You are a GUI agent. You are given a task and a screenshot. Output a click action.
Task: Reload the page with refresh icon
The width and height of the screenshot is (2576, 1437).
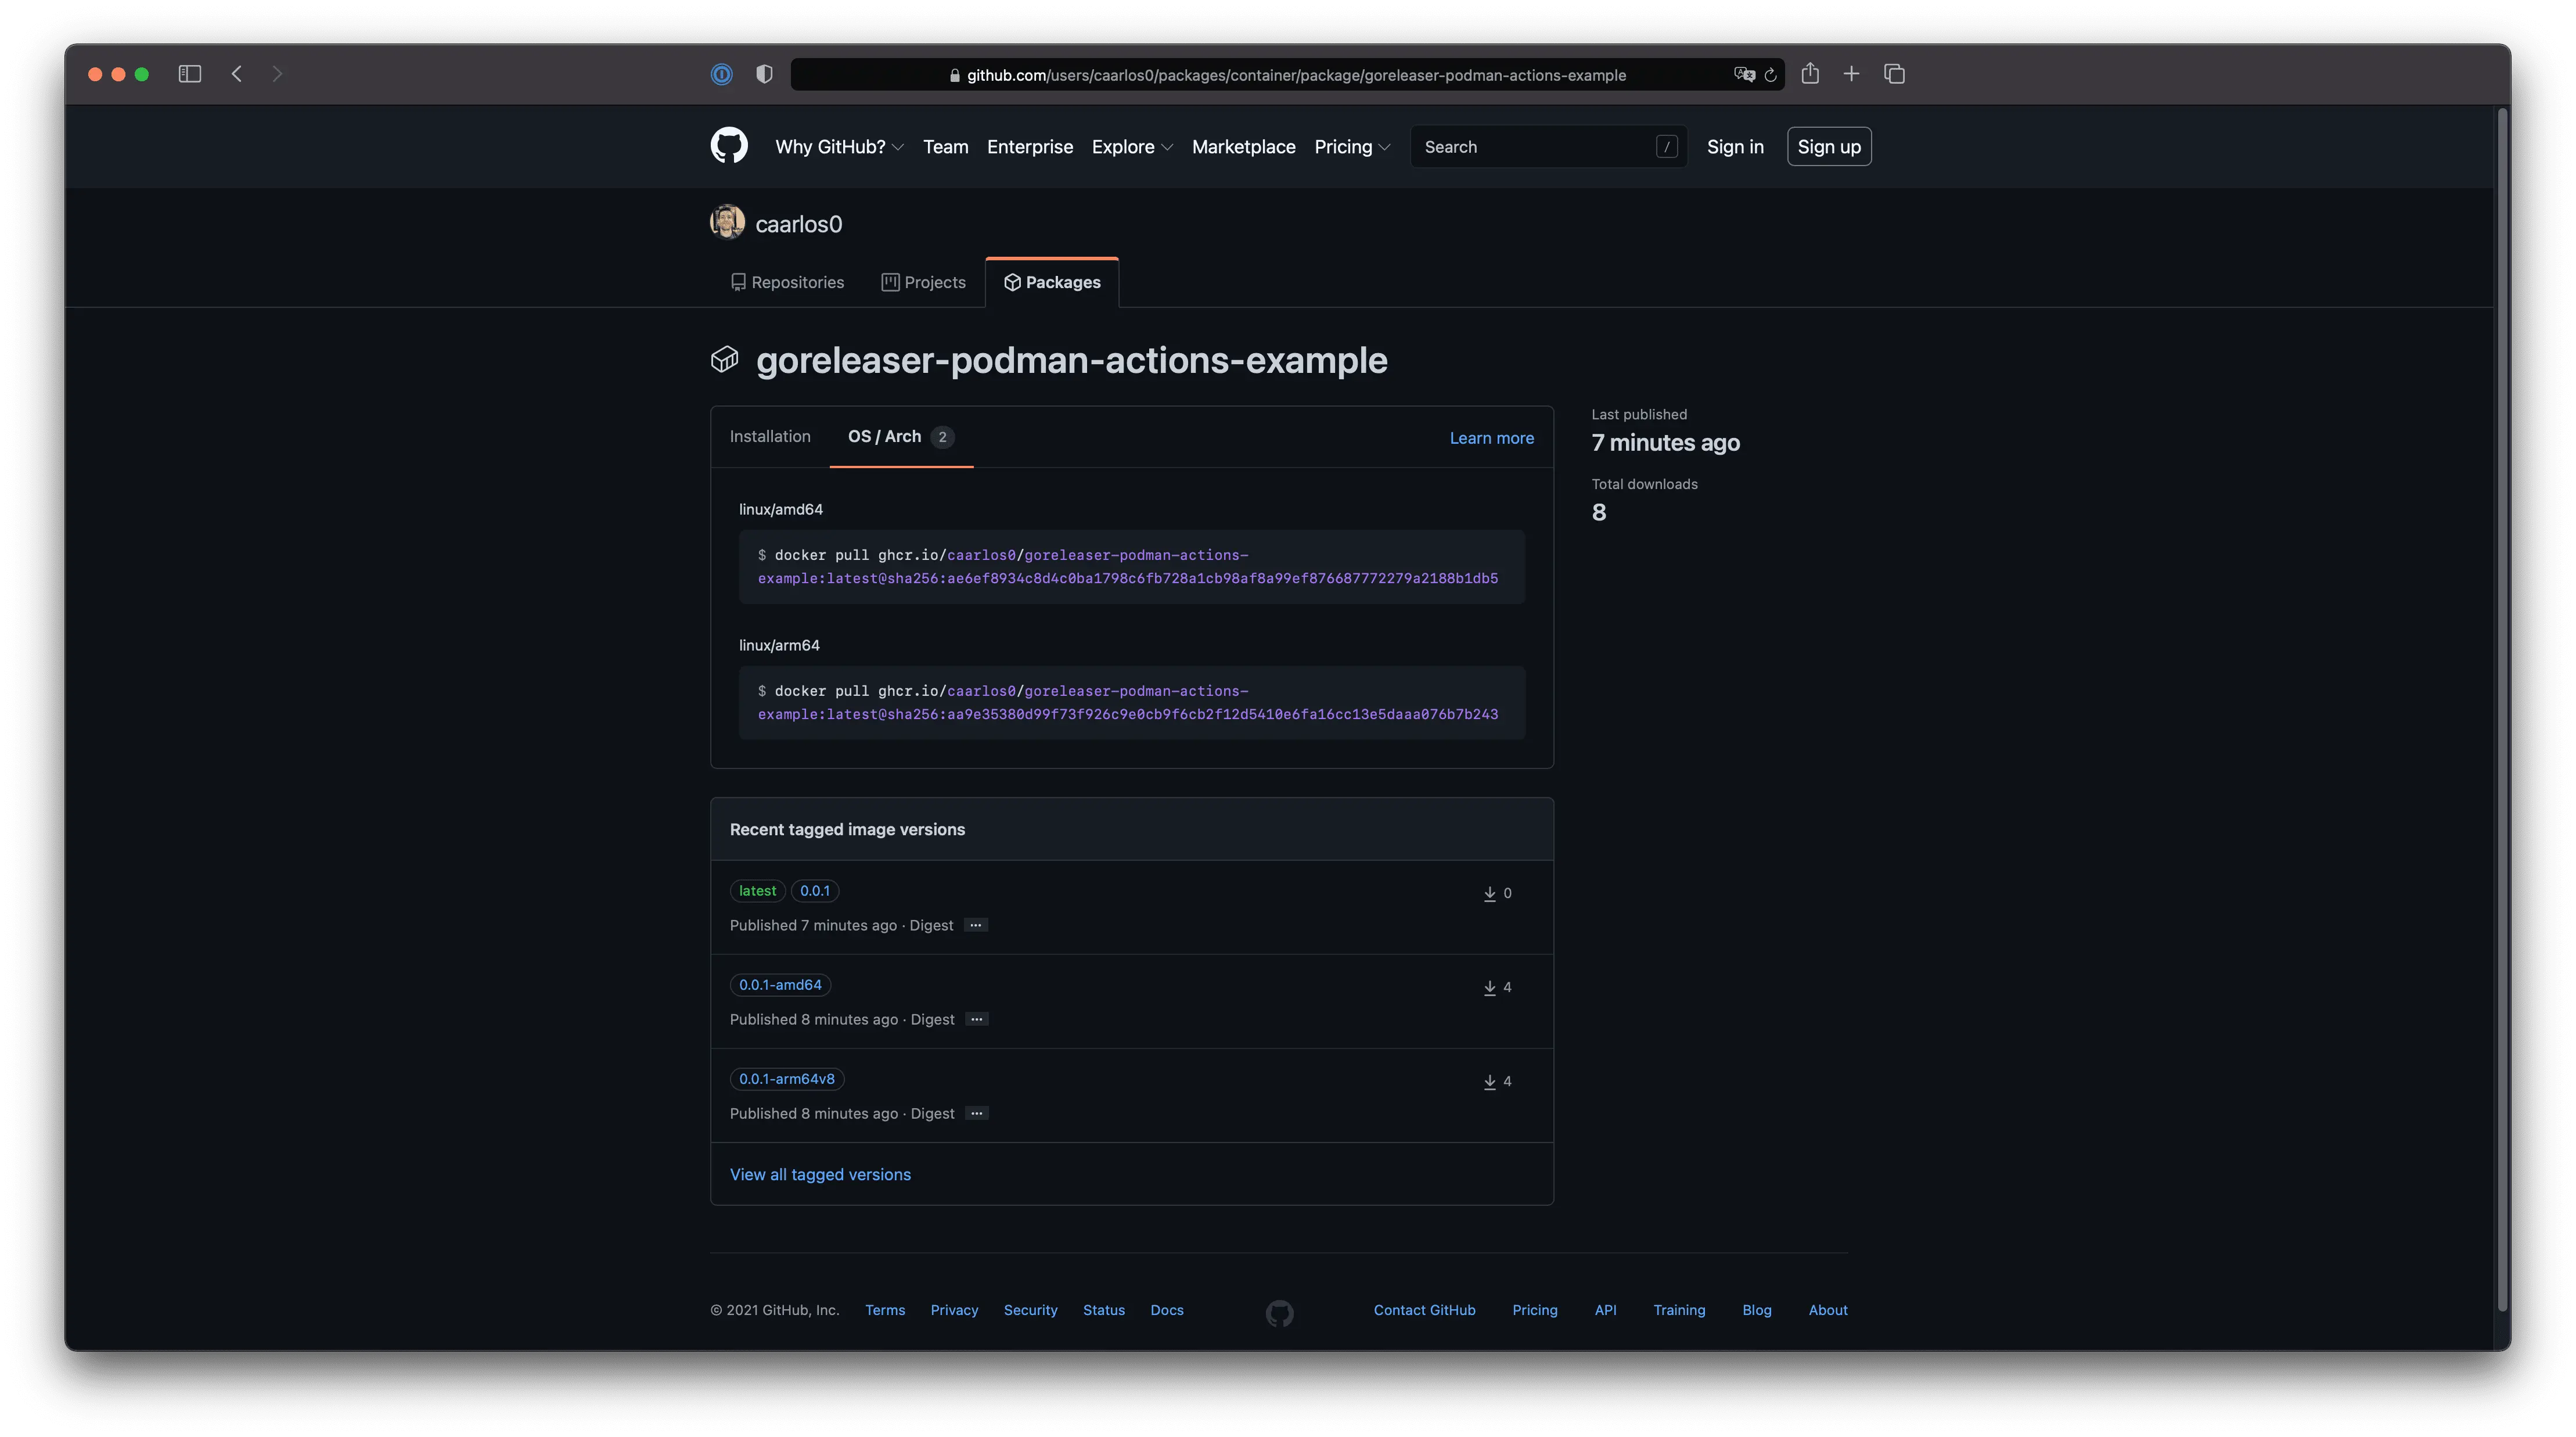tap(1770, 75)
